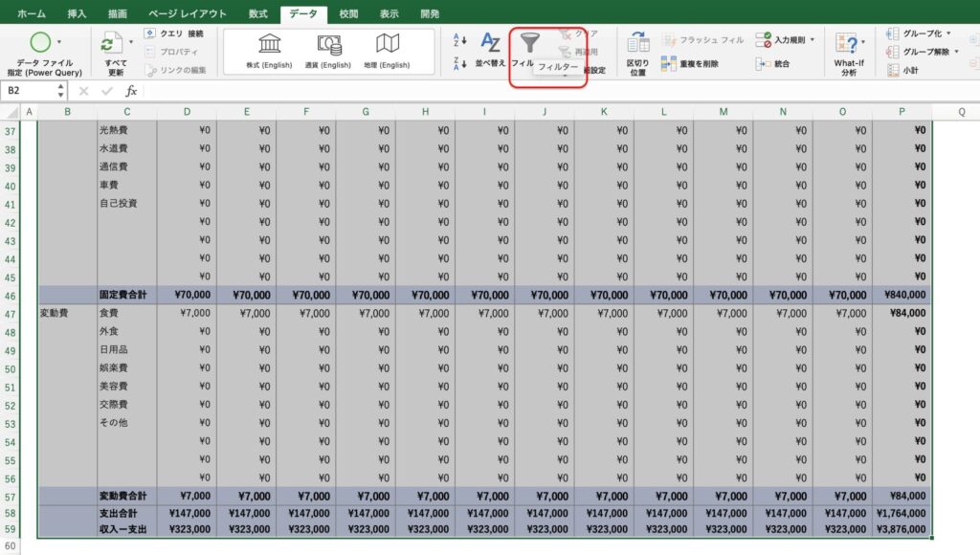Sort descending with the Z-A icon
The height and width of the screenshot is (555, 980).
[x=459, y=63]
